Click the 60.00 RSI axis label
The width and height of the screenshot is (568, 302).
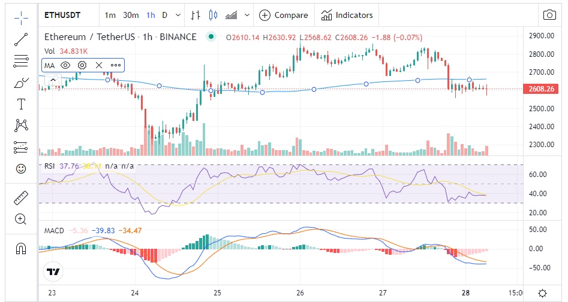click(x=537, y=175)
